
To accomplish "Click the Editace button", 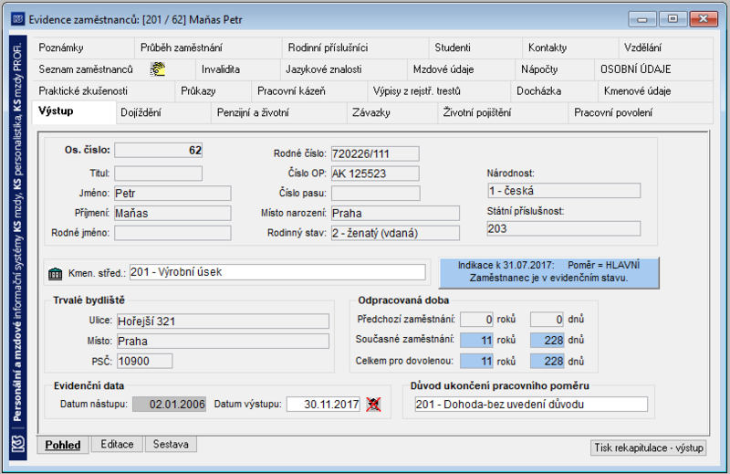I will tap(118, 444).
